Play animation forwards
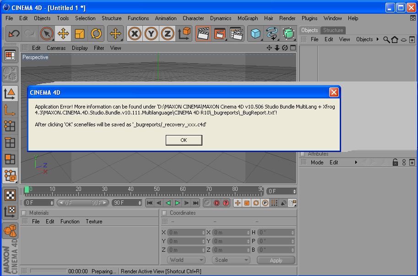The image size is (418, 276). point(177,203)
